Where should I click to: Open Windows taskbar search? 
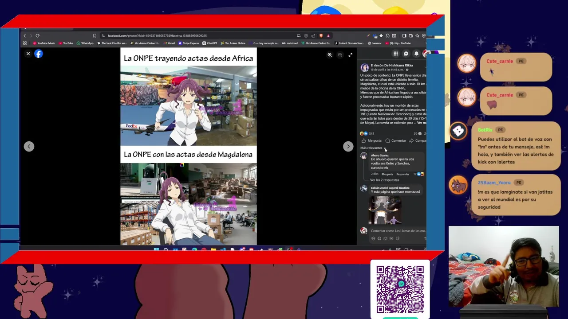point(166,249)
